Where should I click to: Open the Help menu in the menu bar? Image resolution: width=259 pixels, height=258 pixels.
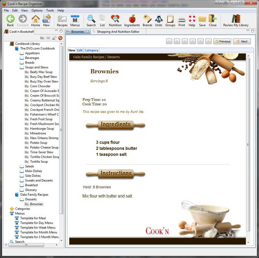[x=61, y=10]
